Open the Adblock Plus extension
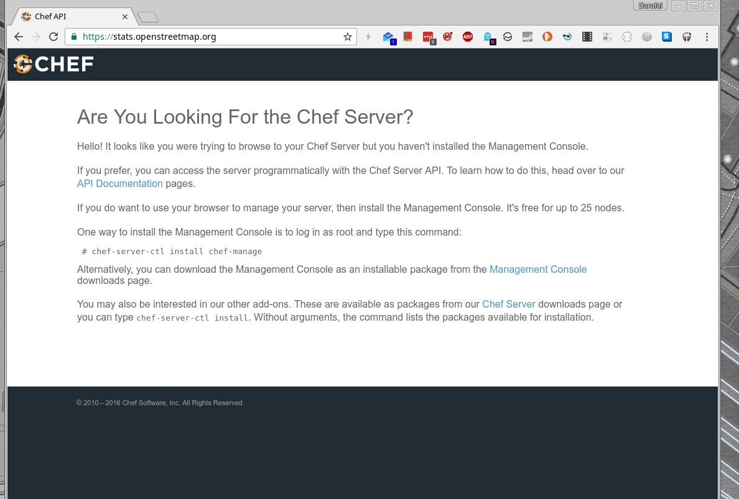 [x=468, y=37]
